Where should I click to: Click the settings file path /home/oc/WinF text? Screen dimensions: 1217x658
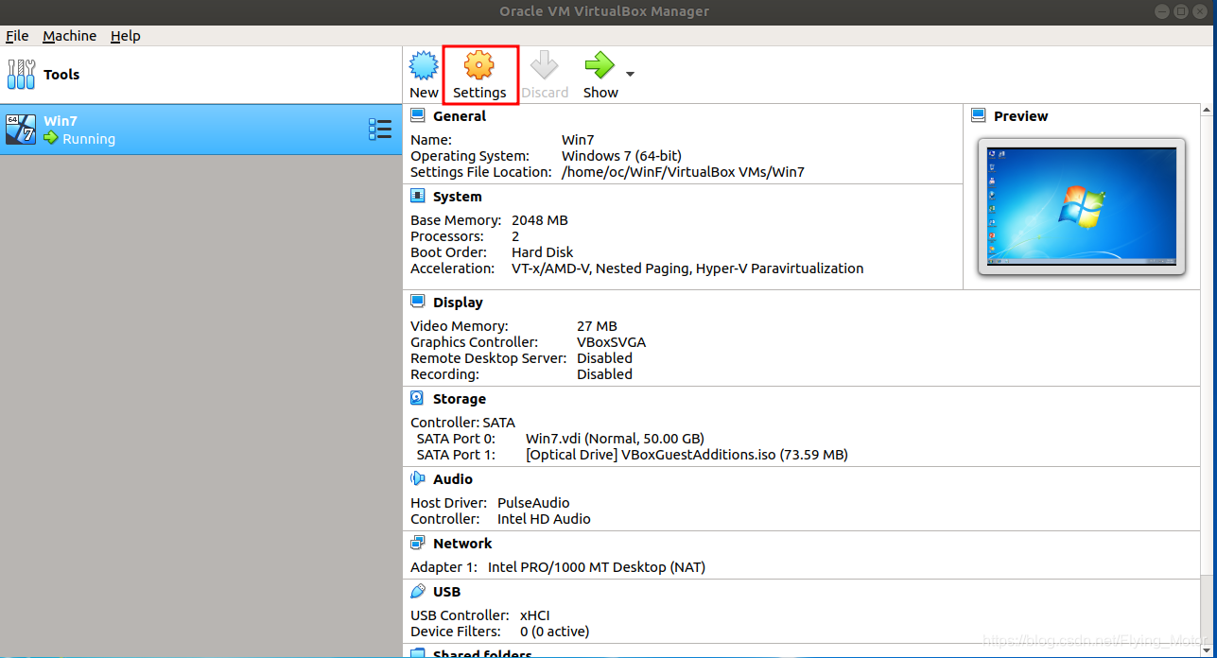coord(683,172)
